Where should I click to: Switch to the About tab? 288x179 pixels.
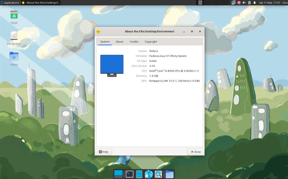[x=119, y=42]
